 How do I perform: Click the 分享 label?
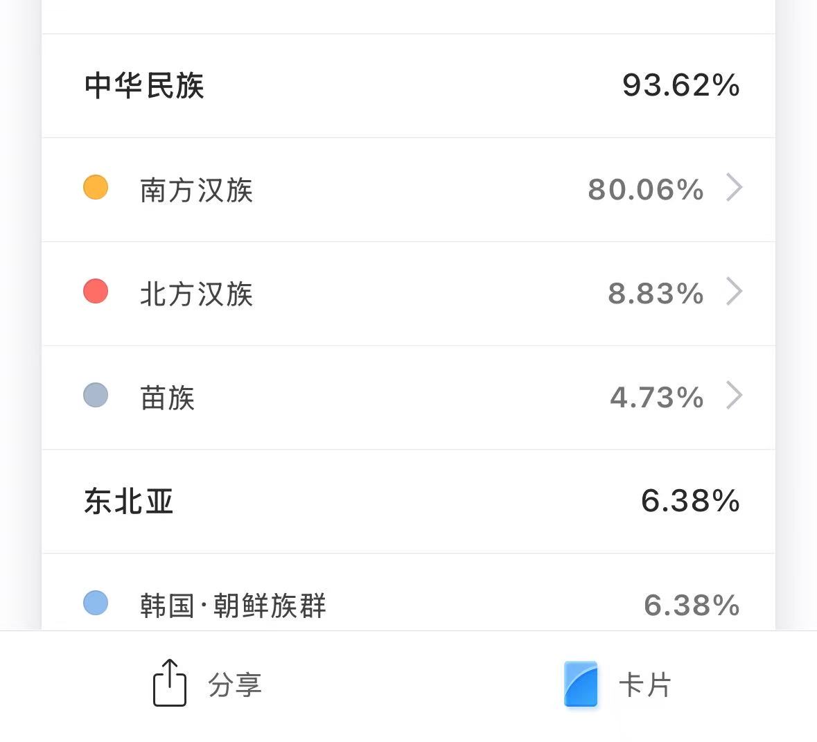click(x=235, y=684)
